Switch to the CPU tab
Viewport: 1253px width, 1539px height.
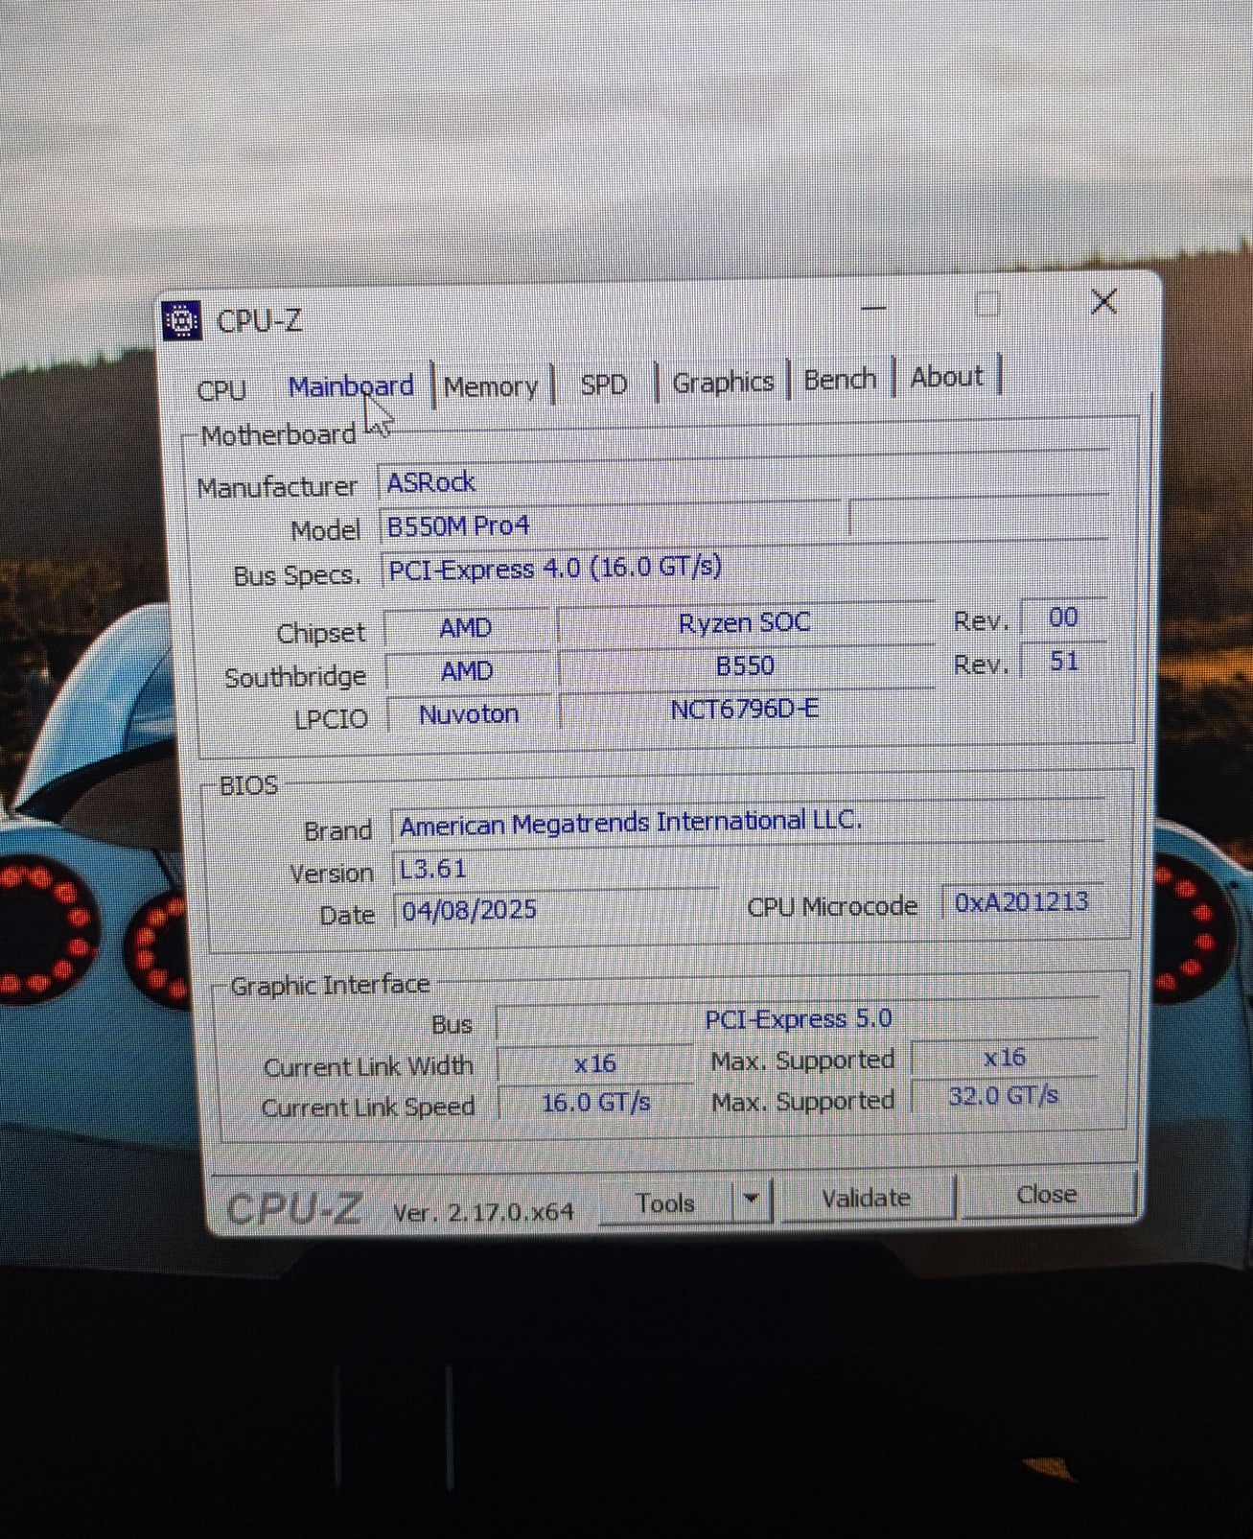click(221, 390)
